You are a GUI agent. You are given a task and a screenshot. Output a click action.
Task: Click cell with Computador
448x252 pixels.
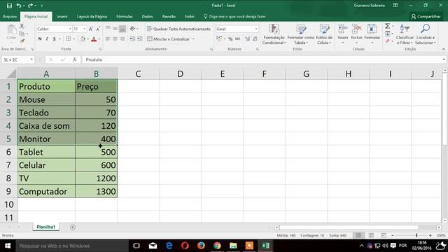(x=46, y=191)
